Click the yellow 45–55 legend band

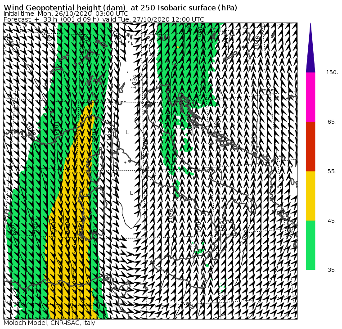(310, 196)
